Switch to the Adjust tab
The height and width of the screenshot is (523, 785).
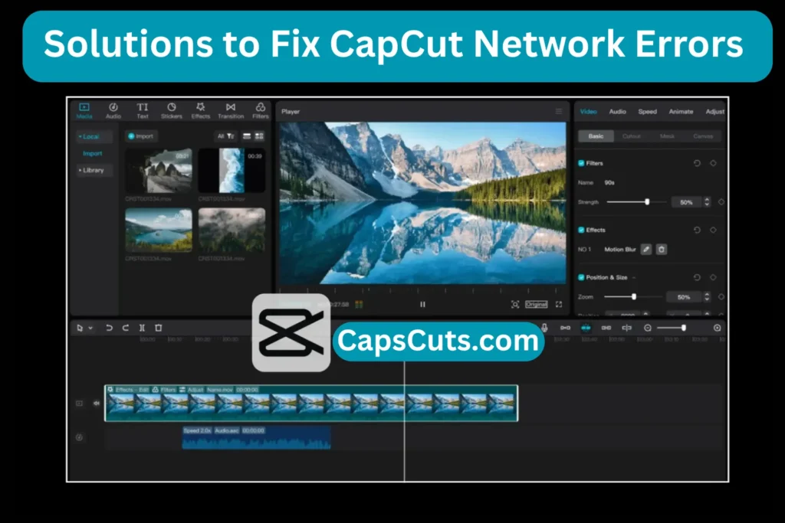[x=715, y=112]
